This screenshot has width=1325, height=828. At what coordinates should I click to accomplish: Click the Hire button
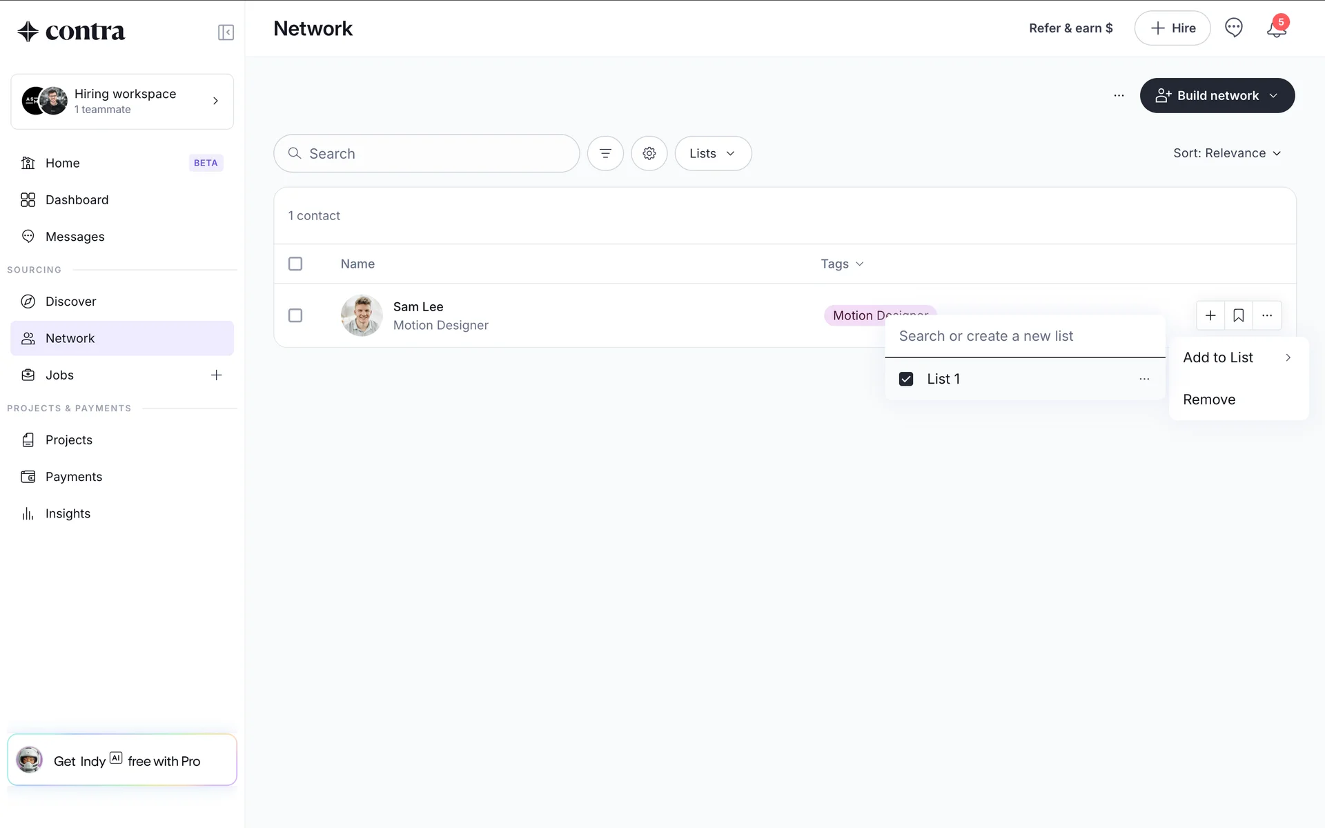click(x=1172, y=28)
